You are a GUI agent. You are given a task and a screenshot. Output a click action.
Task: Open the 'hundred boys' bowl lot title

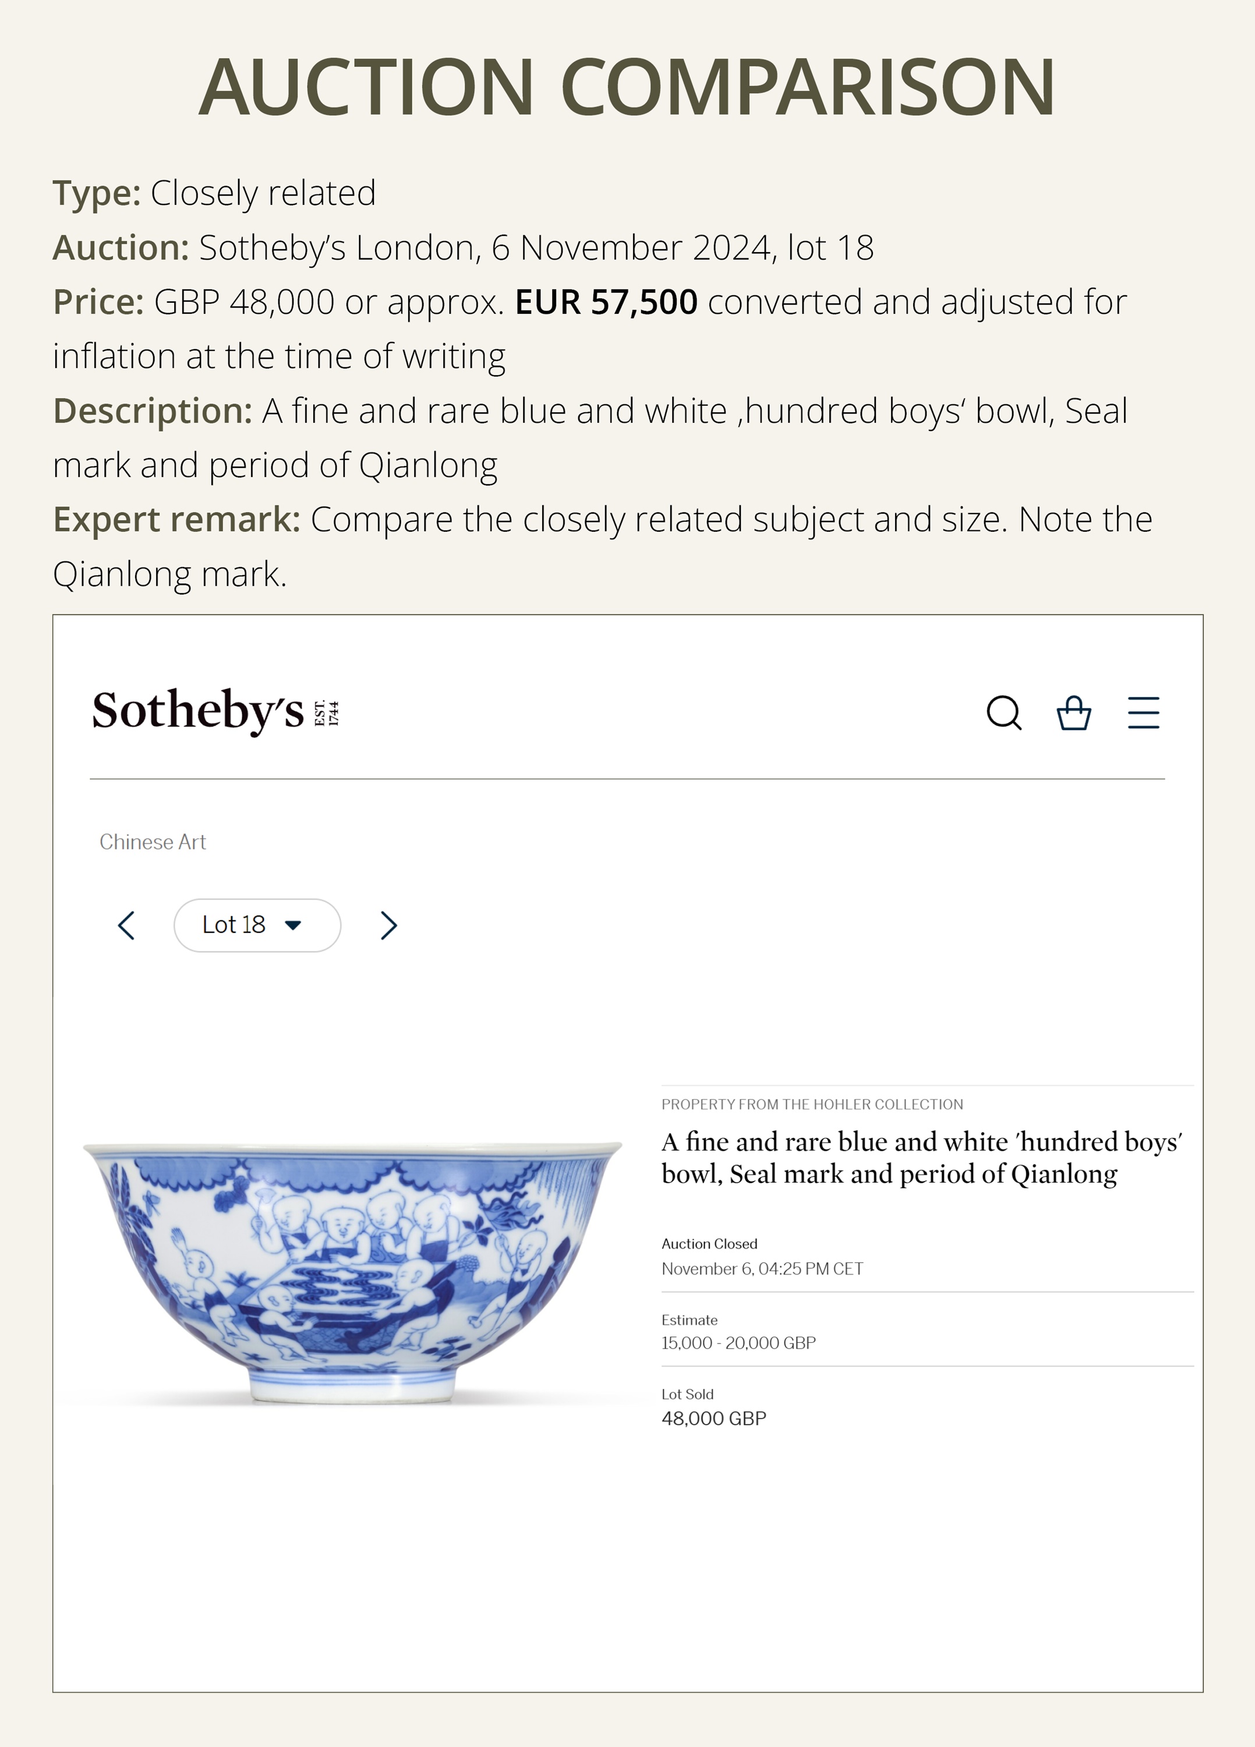pos(921,1158)
